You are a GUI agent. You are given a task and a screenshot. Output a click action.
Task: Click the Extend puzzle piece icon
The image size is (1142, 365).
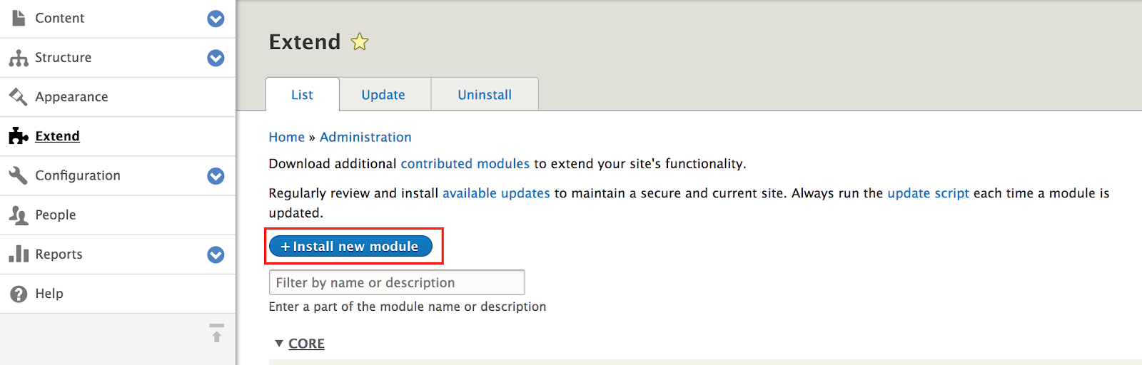pyautogui.click(x=19, y=136)
